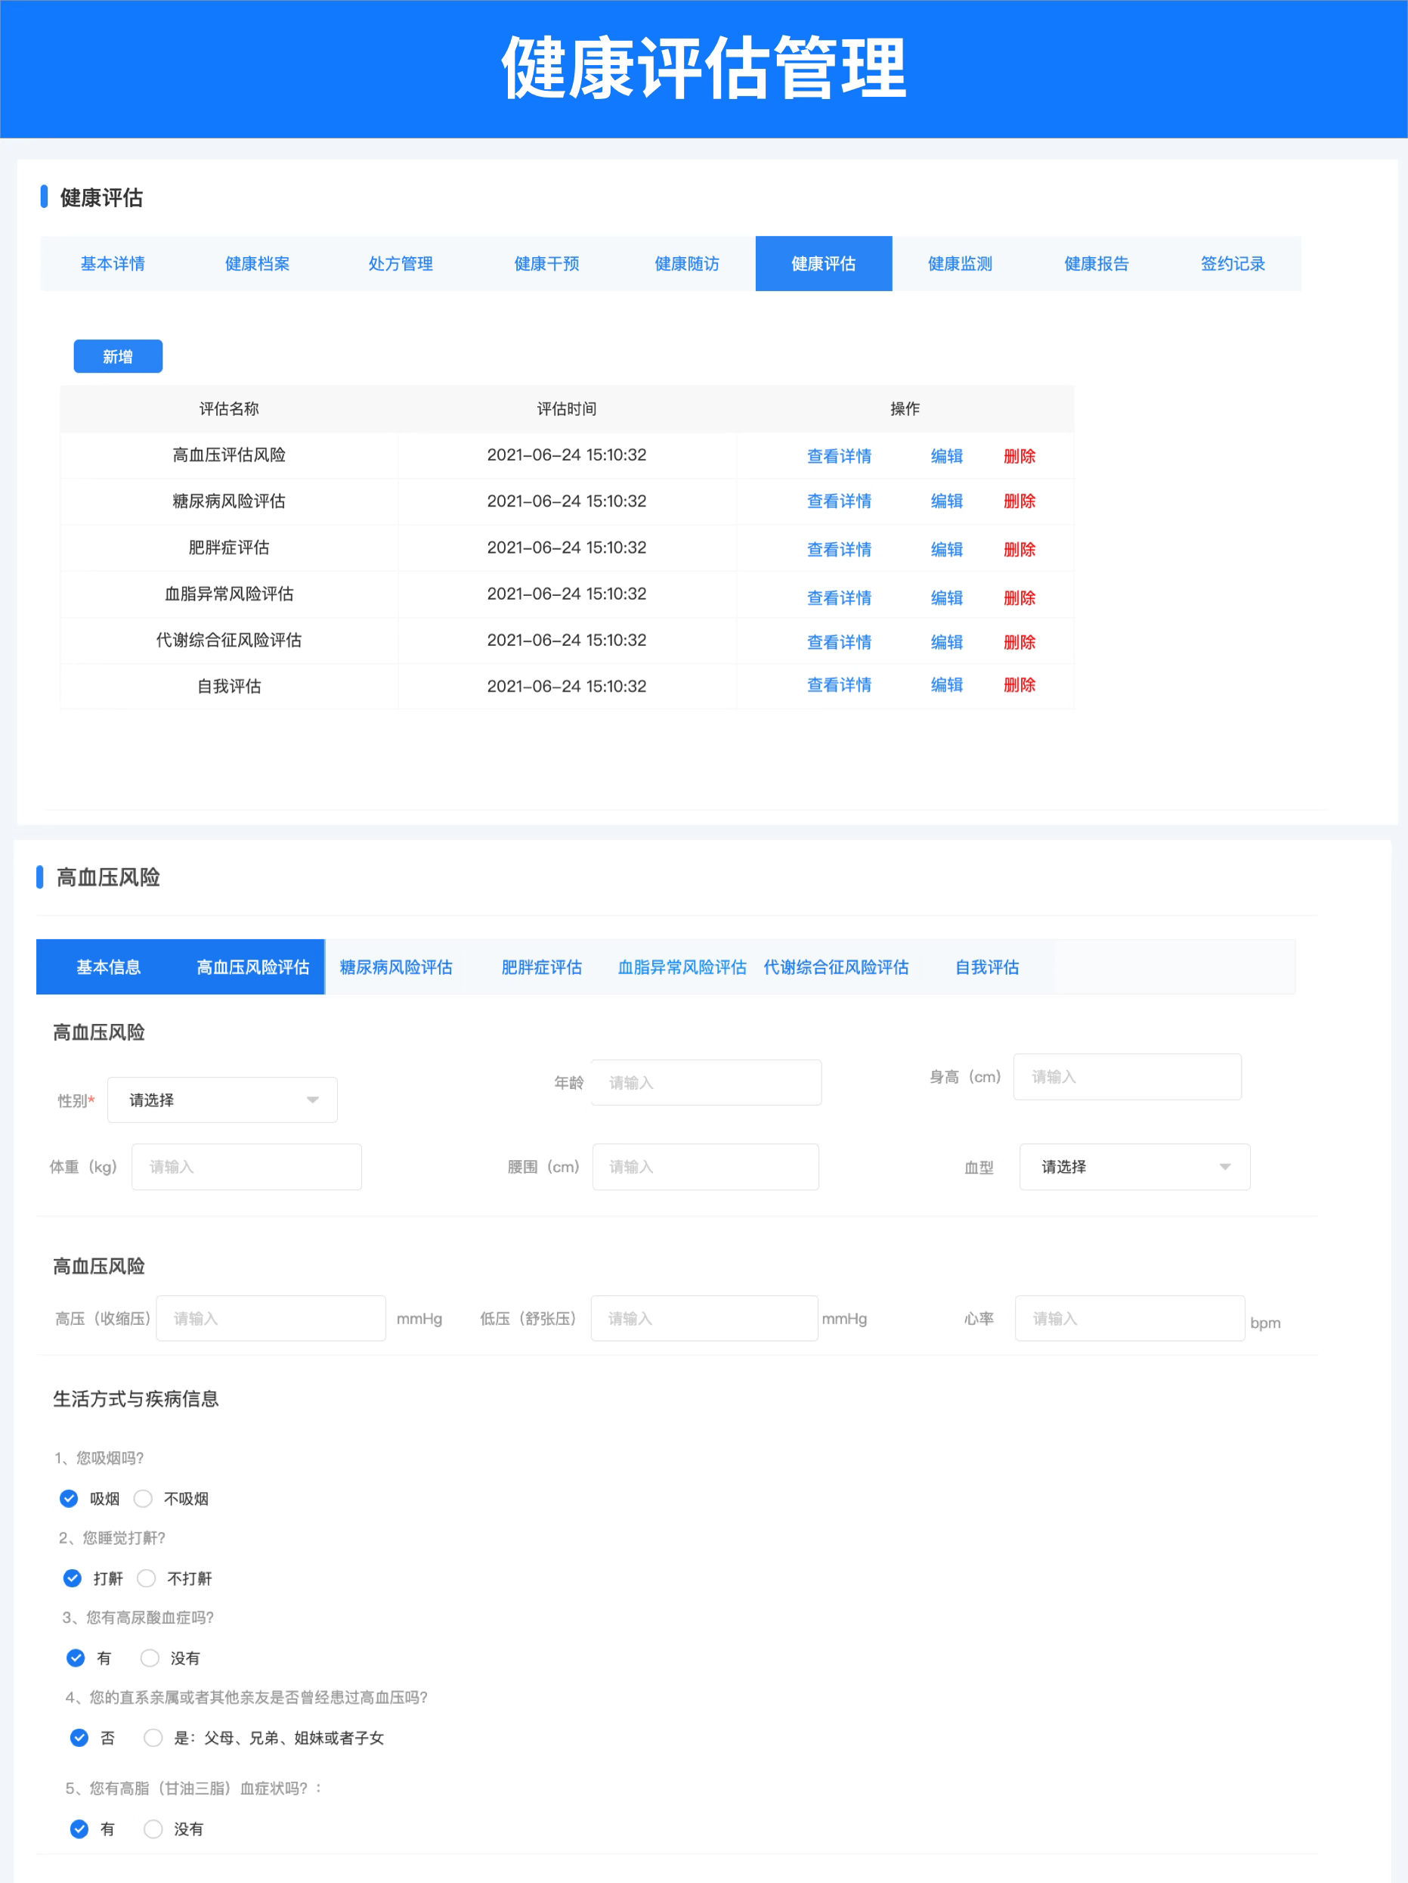View details of 肥胖症评估 row
Viewport: 1408px width, 1883px height.
click(839, 550)
